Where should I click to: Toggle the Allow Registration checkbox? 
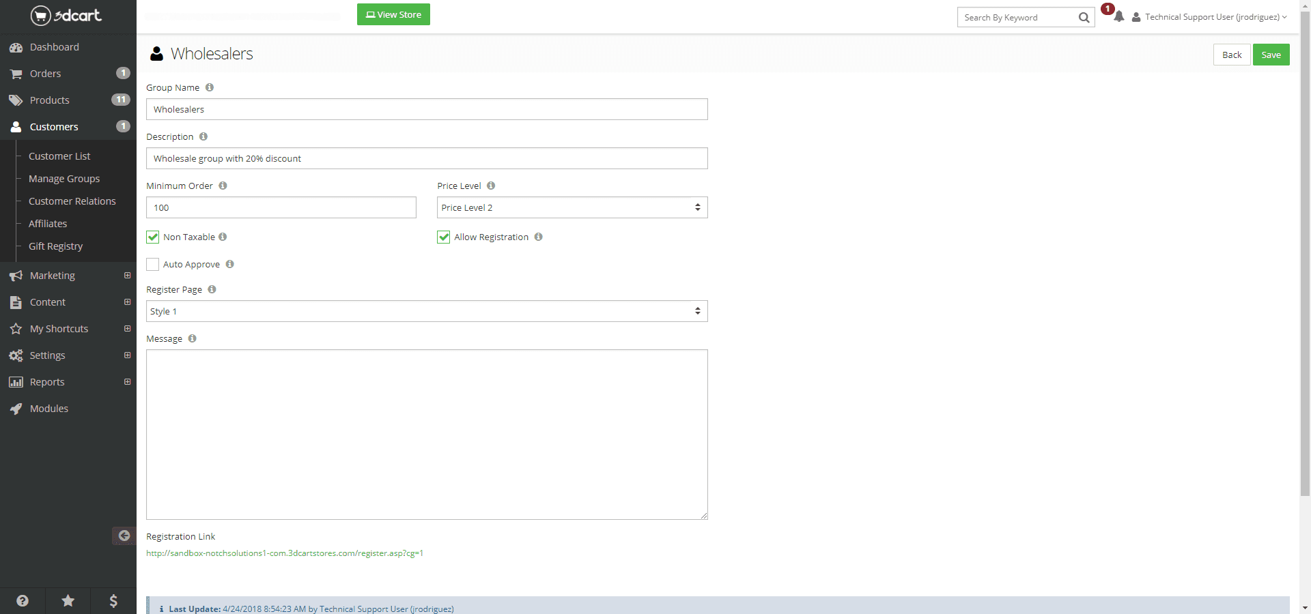[x=444, y=237]
